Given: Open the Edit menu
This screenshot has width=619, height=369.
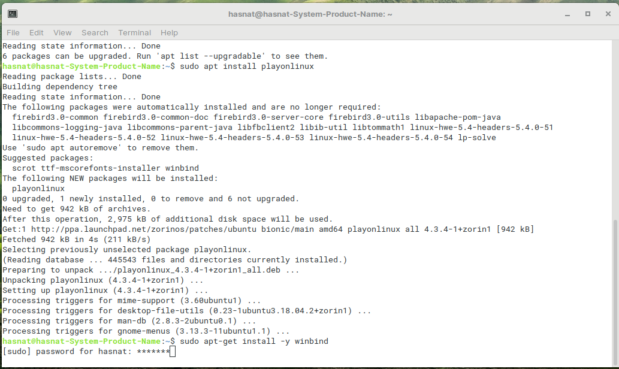Looking at the screenshot, I should click(37, 33).
